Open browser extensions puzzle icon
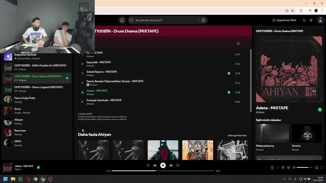326x183 pixels. (301, 11)
